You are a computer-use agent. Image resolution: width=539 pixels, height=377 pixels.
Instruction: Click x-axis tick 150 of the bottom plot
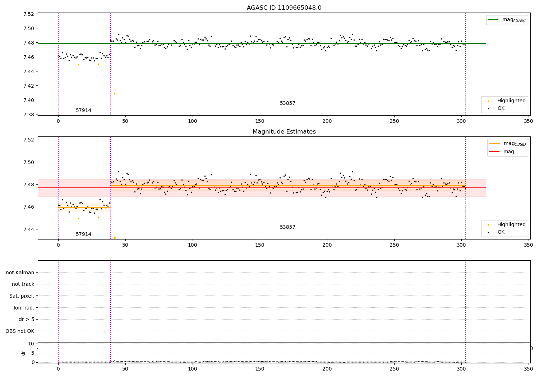click(x=260, y=369)
